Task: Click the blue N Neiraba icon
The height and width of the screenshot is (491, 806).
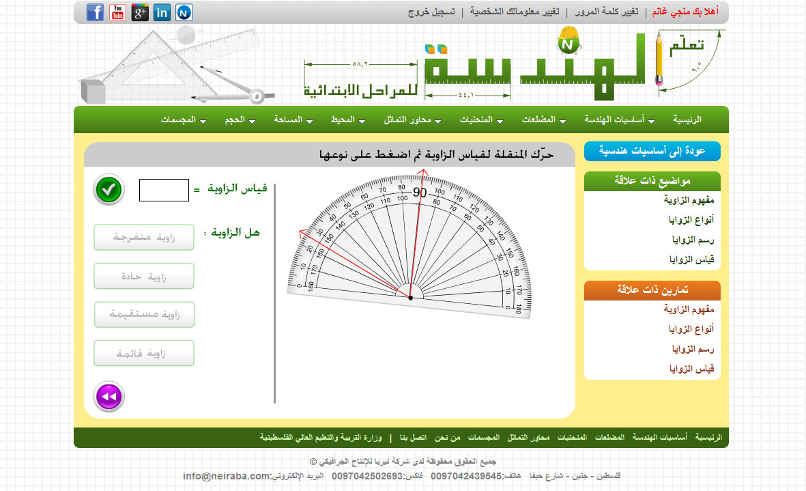Action: 184,12
